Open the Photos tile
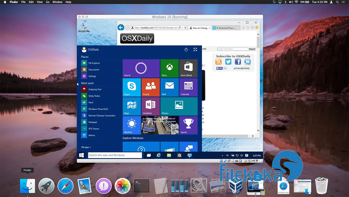Image resolution: width=349 pixels, height=197 pixels. pyautogui.click(x=179, y=106)
